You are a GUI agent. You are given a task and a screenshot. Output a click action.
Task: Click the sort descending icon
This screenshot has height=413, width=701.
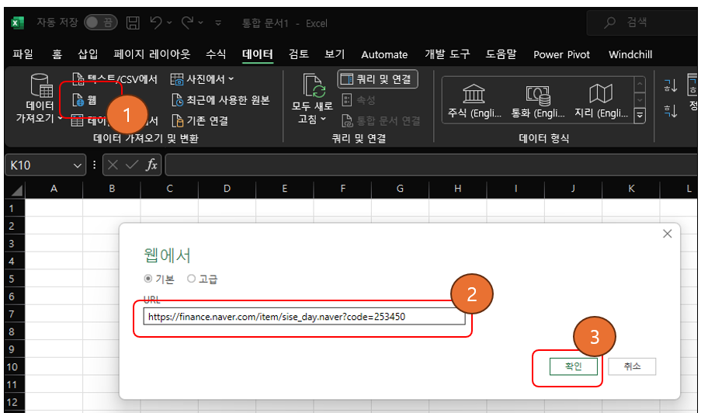pyautogui.click(x=671, y=110)
